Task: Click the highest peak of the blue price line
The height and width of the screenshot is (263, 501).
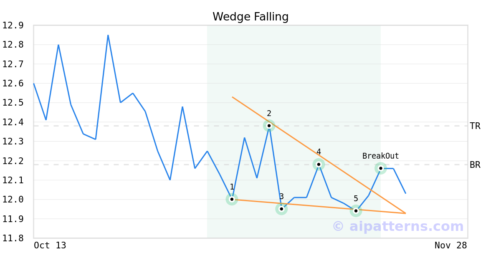Action: coord(108,35)
